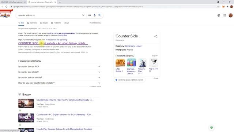Click 'Оставить отзыв' under related questions
Viewport: 234px width, 132px height.
pos(95,87)
